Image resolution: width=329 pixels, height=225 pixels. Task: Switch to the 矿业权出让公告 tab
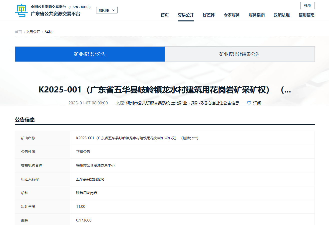pyautogui.click(x=90, y=54)
